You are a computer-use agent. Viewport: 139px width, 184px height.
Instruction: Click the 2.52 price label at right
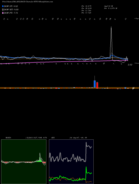[130, 65]
